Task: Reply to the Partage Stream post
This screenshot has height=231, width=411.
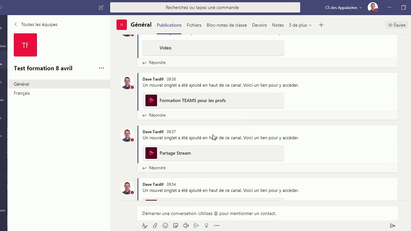Action: click(154, 168)
